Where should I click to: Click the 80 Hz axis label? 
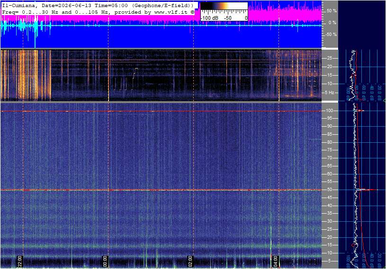point(329,142)
